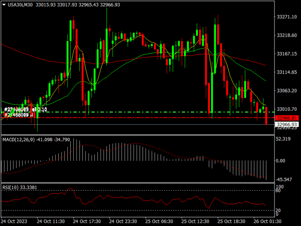Open the chart dropdown triangle beside USA30i

point(4,5)
